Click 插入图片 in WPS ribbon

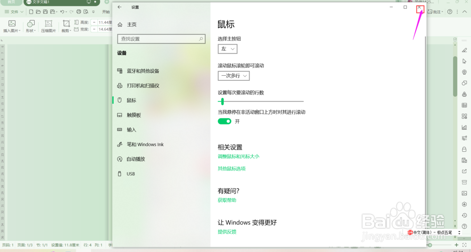12,26
